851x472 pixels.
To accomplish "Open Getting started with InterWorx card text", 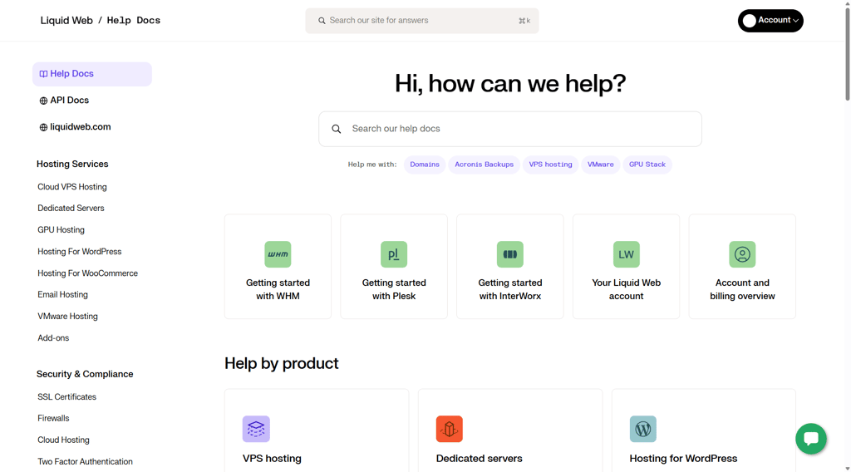I will (x=509, y=289).
